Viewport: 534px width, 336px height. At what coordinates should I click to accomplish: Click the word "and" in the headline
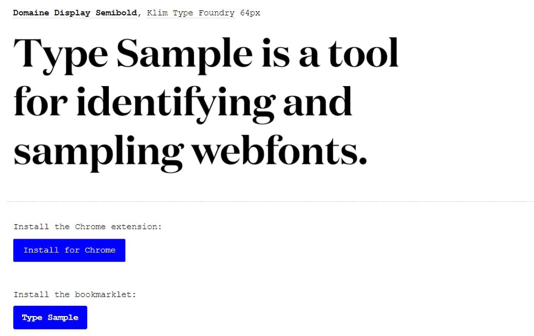317,102
